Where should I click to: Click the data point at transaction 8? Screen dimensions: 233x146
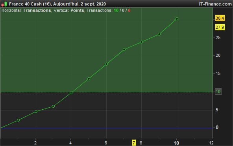[141, 42]
